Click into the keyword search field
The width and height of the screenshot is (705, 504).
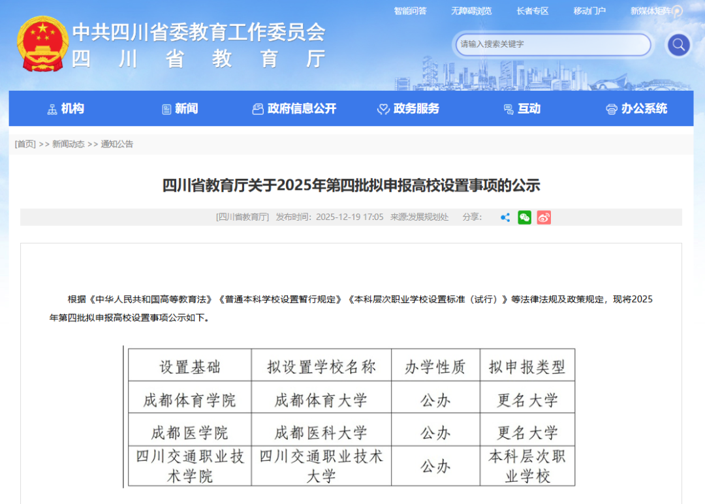click(552, 44)
